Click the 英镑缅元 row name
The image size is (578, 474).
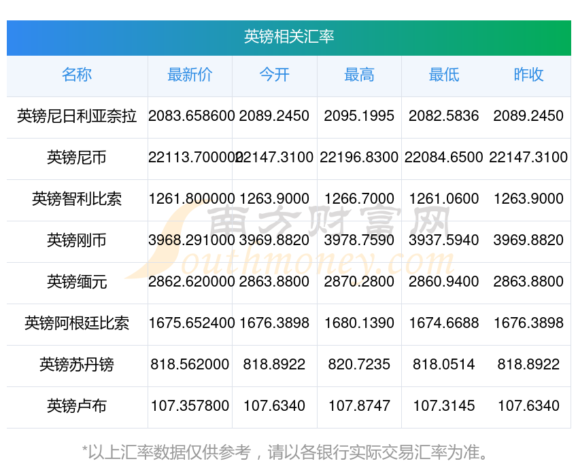77,282
